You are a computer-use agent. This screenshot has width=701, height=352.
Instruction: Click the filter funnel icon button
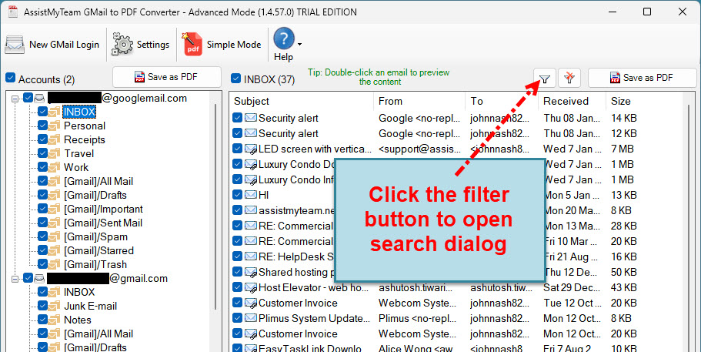[545, 78]
